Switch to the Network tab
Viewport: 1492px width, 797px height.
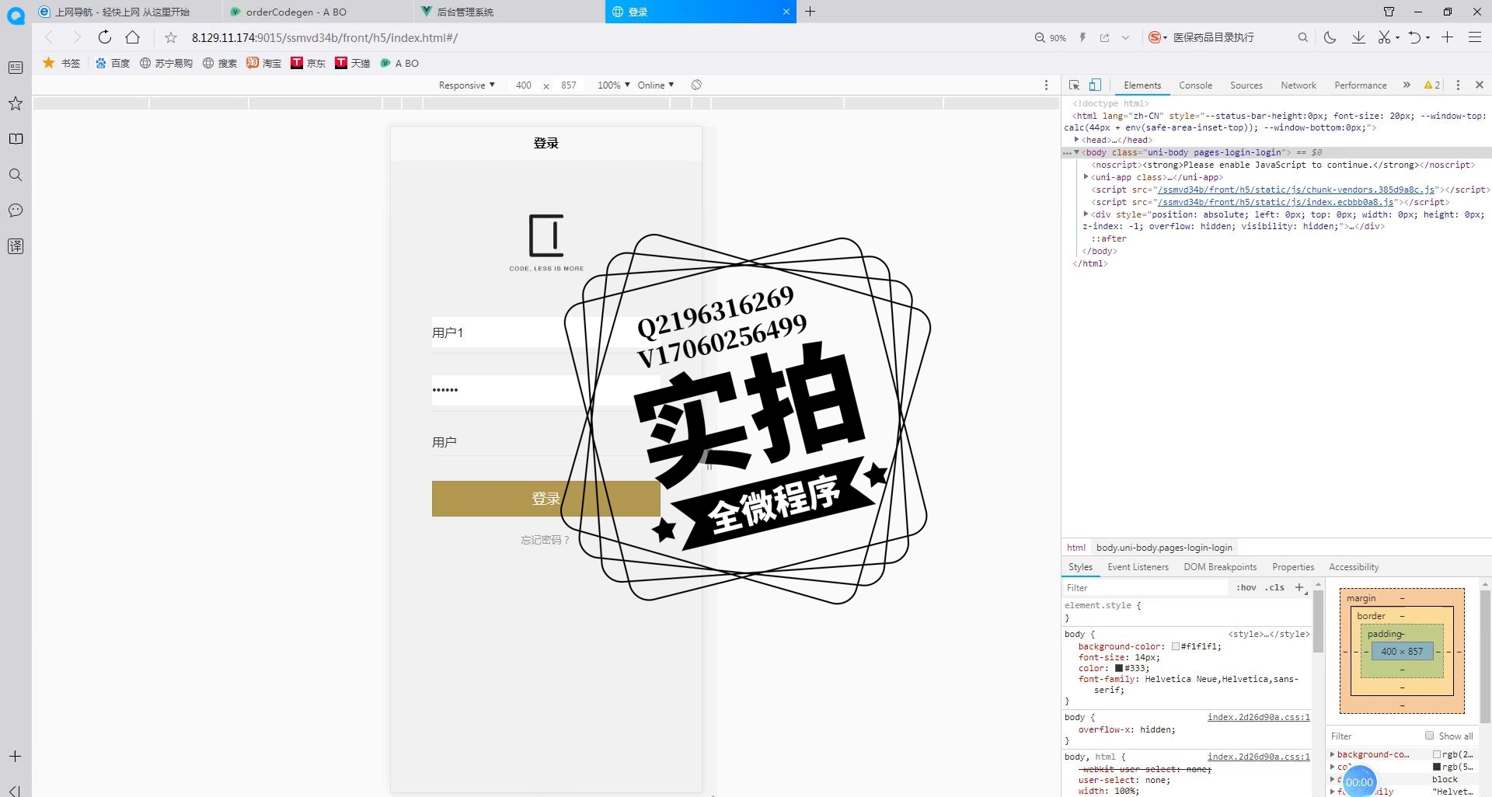[x=1298, y=85]
